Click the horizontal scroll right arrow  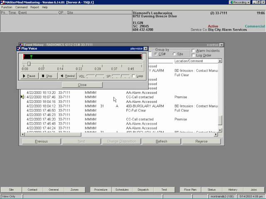click(x=216, y=134)
